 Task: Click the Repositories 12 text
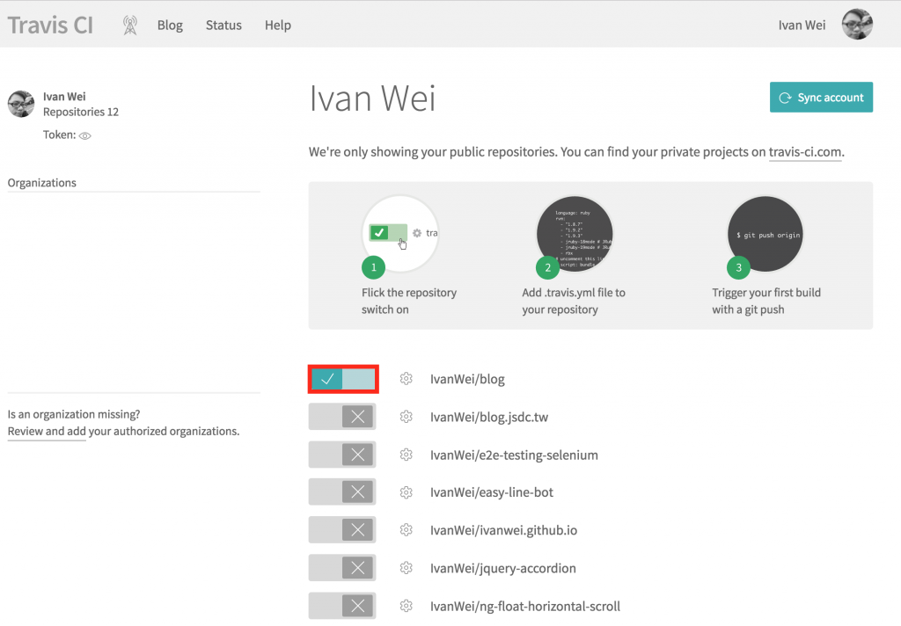80,112
